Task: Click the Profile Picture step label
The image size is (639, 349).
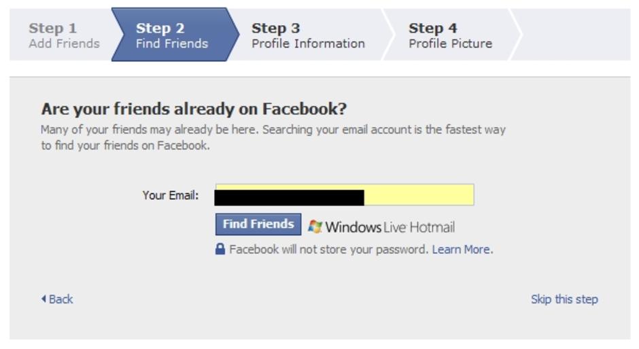Action: point(450,43)
